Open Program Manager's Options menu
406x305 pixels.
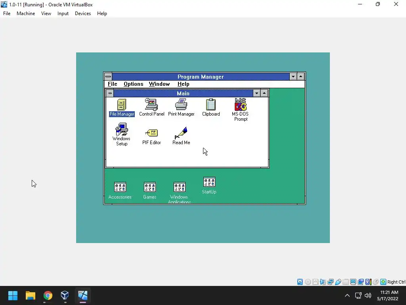tap(133, 84)
